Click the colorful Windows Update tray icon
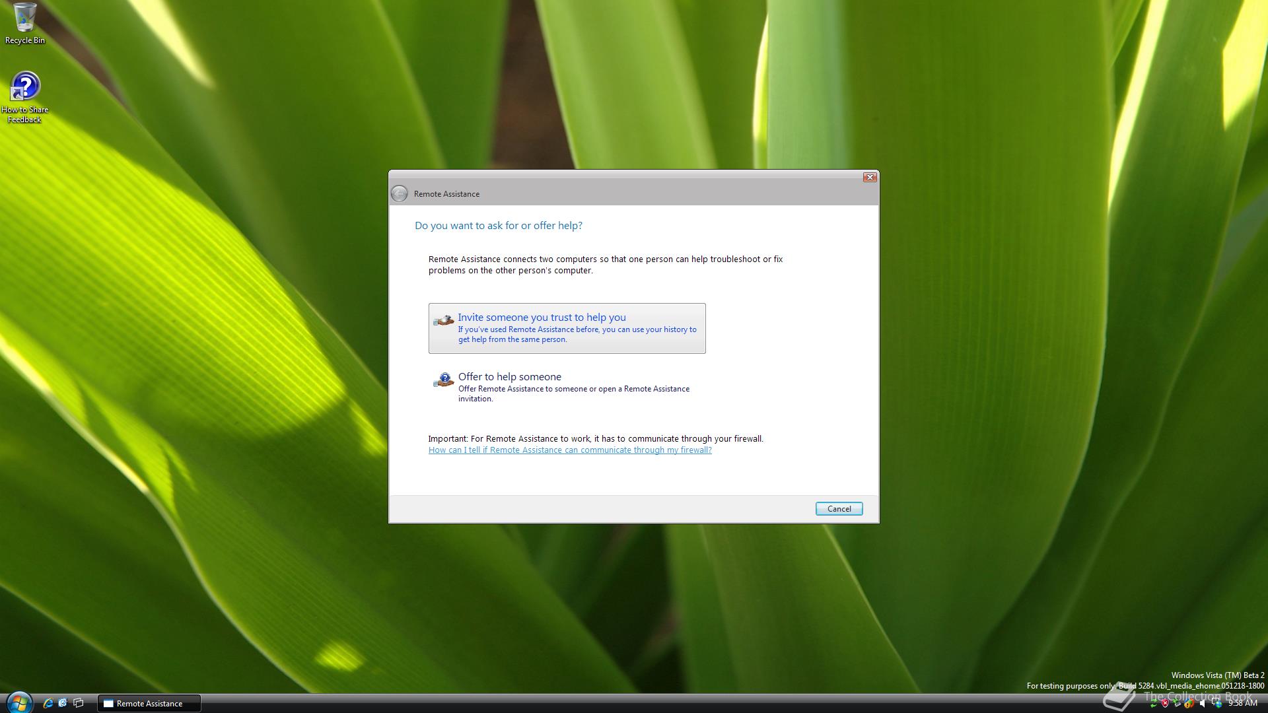The width and height of the screenshot is (1268, 713). click(1189, 704)
